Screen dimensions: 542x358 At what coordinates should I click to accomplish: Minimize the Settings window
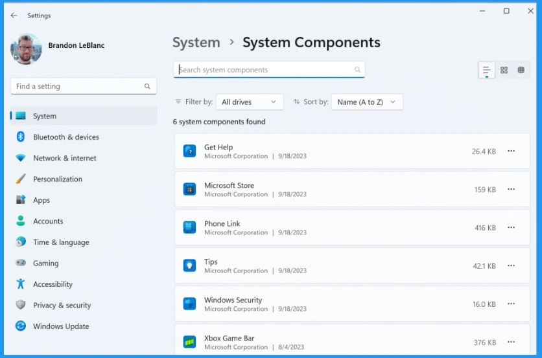coord(482,11)
